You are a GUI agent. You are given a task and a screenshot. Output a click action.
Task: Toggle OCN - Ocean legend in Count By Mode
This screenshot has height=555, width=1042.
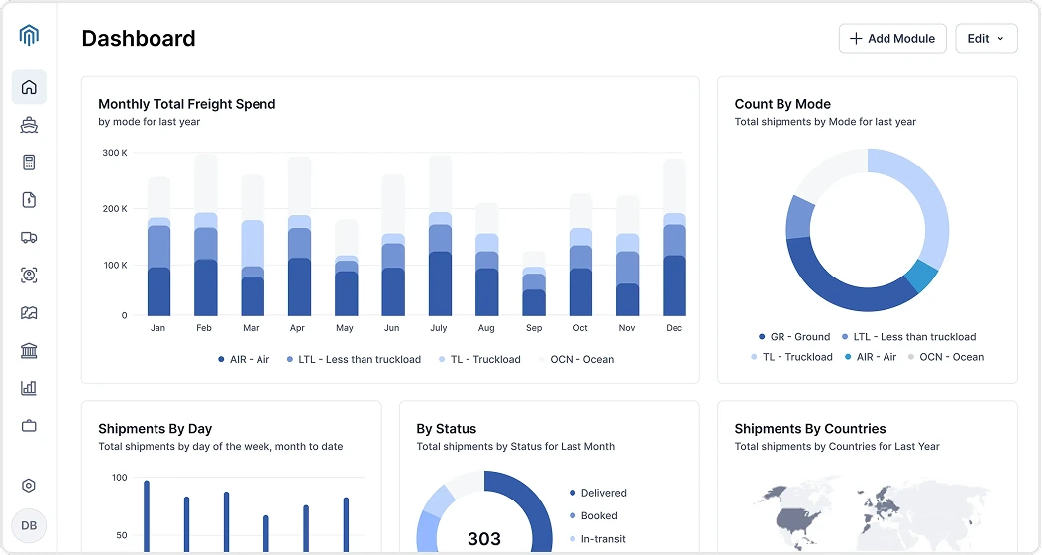pyautogui.click(x=946, y=357)
